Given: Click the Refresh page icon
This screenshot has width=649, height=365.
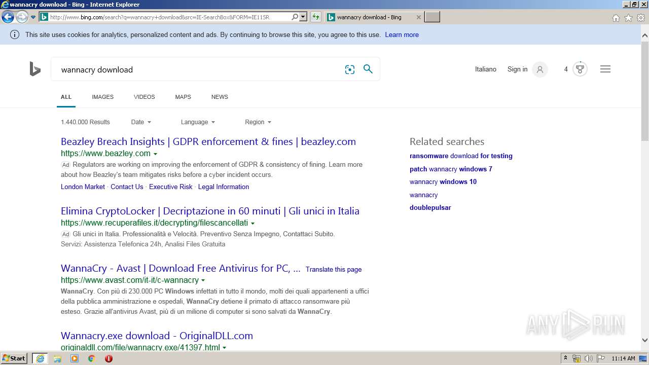Looking at the screenshot, I should coord(316,17).
